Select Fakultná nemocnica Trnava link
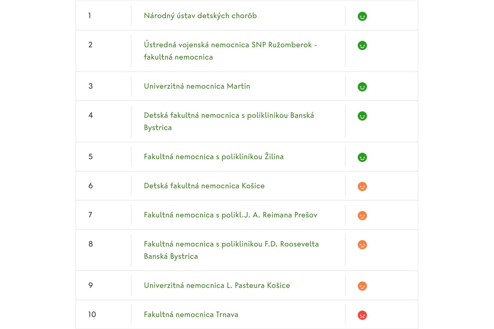 [191, 315]
